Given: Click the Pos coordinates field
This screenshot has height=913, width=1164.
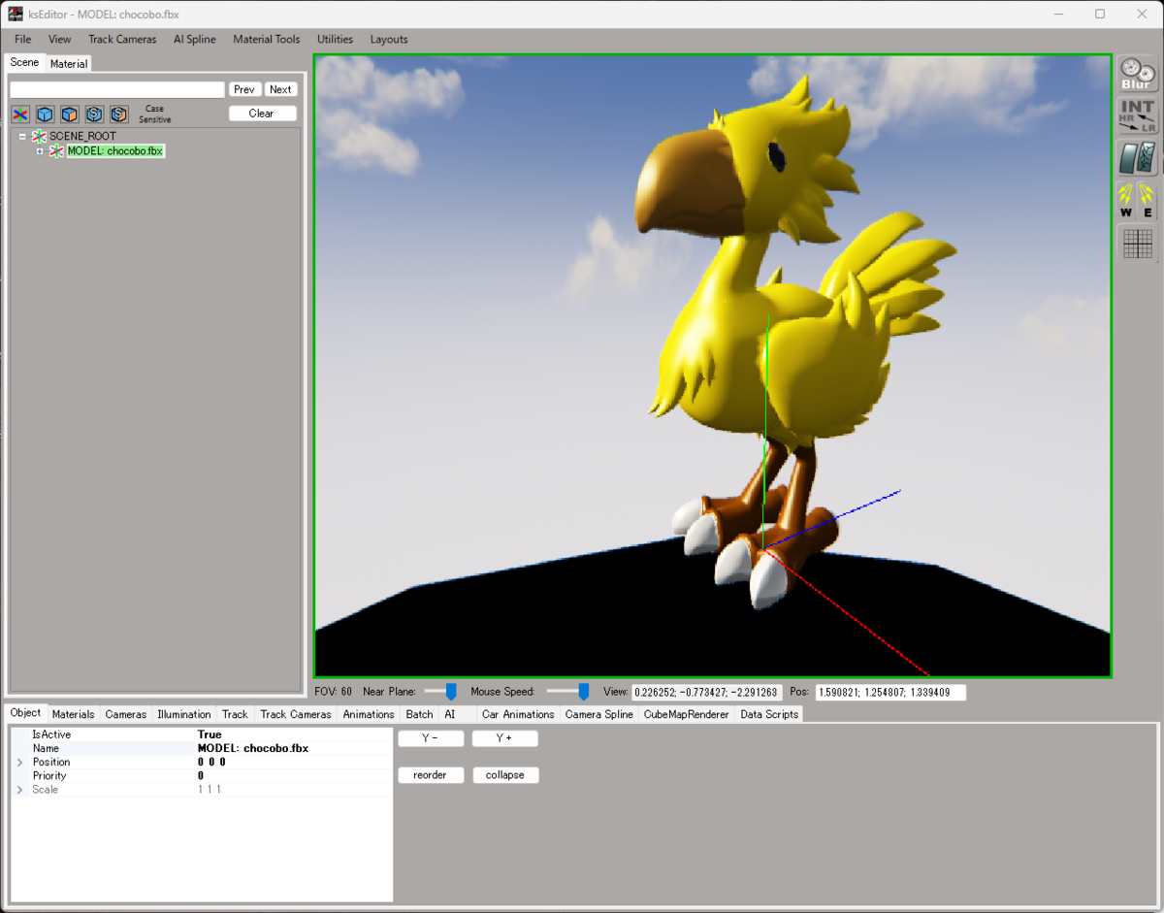Looking at the screenshot, I should click(x=890, y=693).
